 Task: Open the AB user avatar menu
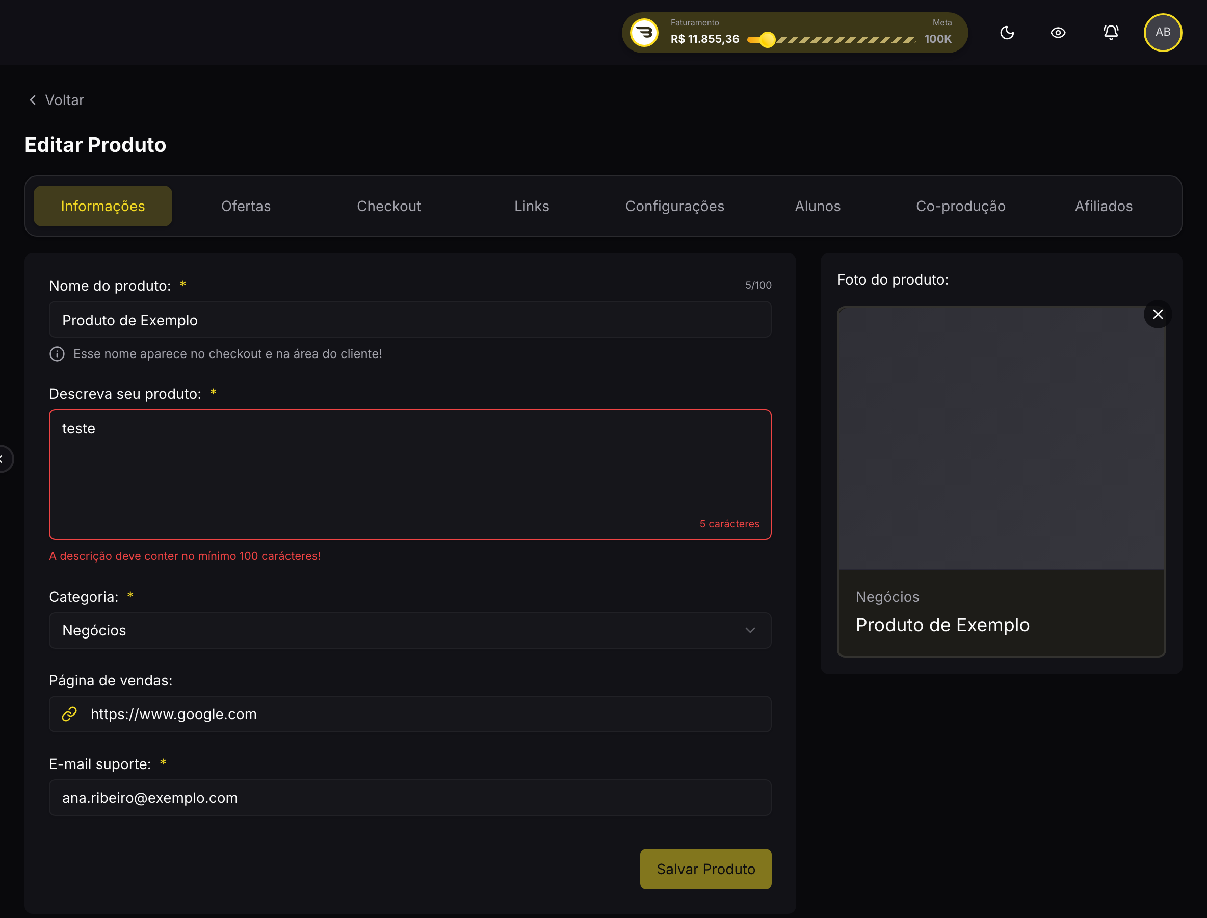point(1163,32)
